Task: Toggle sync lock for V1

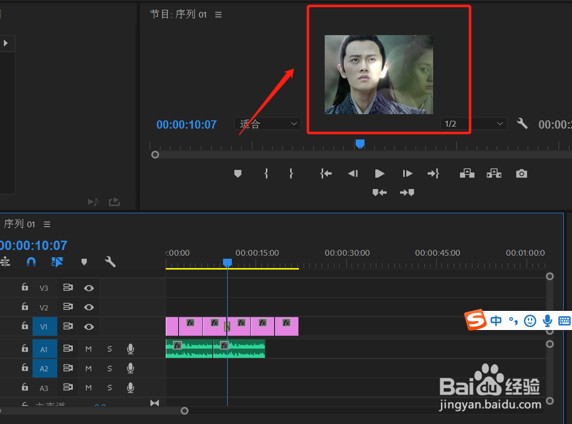Action: pyautogui.click(x=68, y=326)
